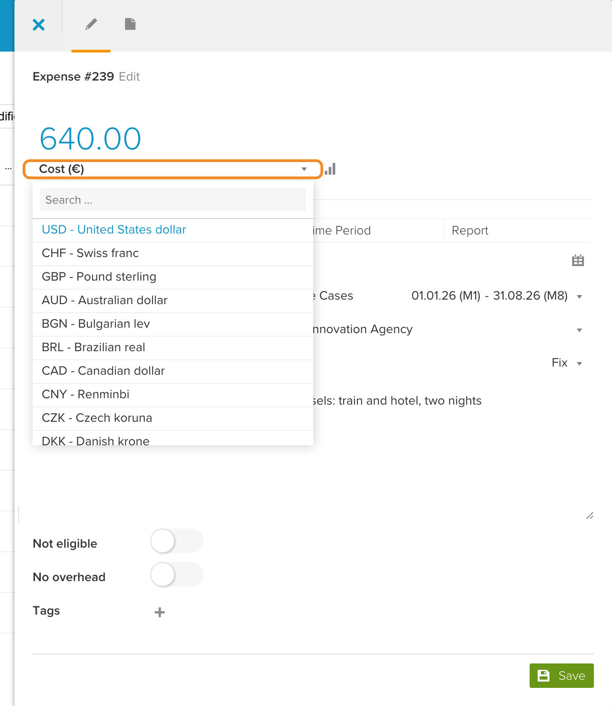Choose BGN - Bulgarian lev
612x706 pixels.
(173, 324)
